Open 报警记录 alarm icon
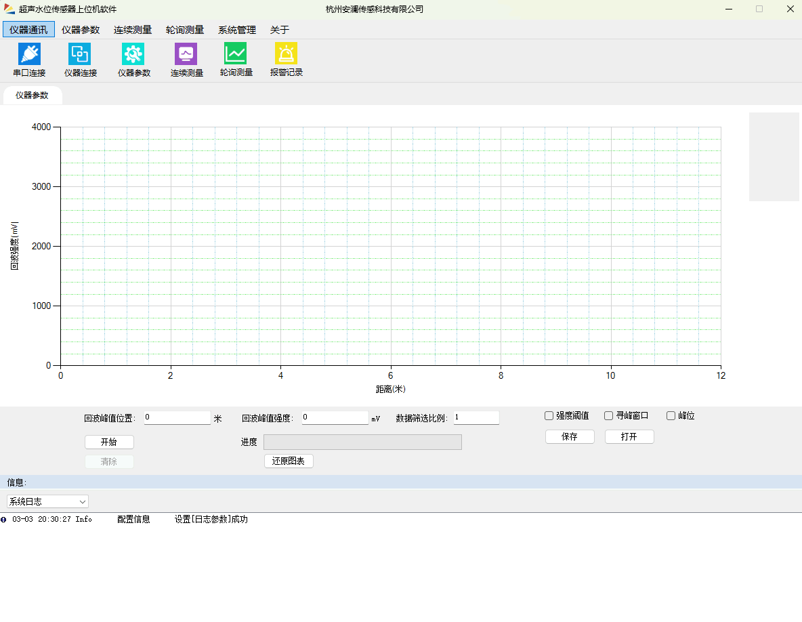The height and width of the screenshot is (622, 802). (x=286, y=54)
